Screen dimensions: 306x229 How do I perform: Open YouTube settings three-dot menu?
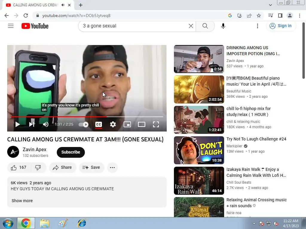[257, 26]
